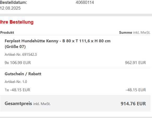
Task: Click the order number 40680114
Action: pyautogui.click(x=85, y=3)
